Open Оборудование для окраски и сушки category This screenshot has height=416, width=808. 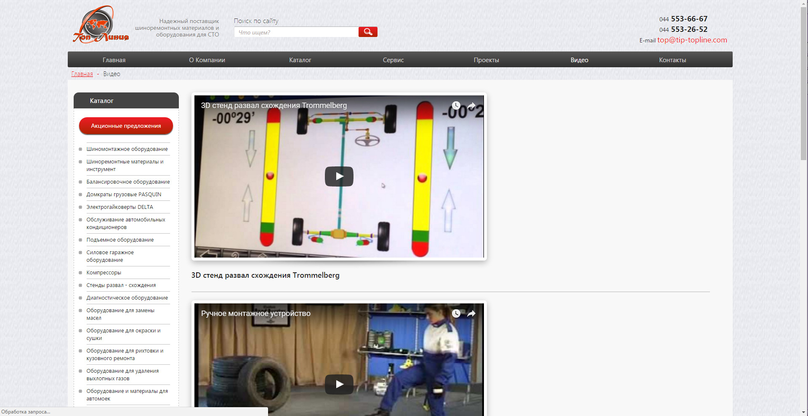[123, 334]
